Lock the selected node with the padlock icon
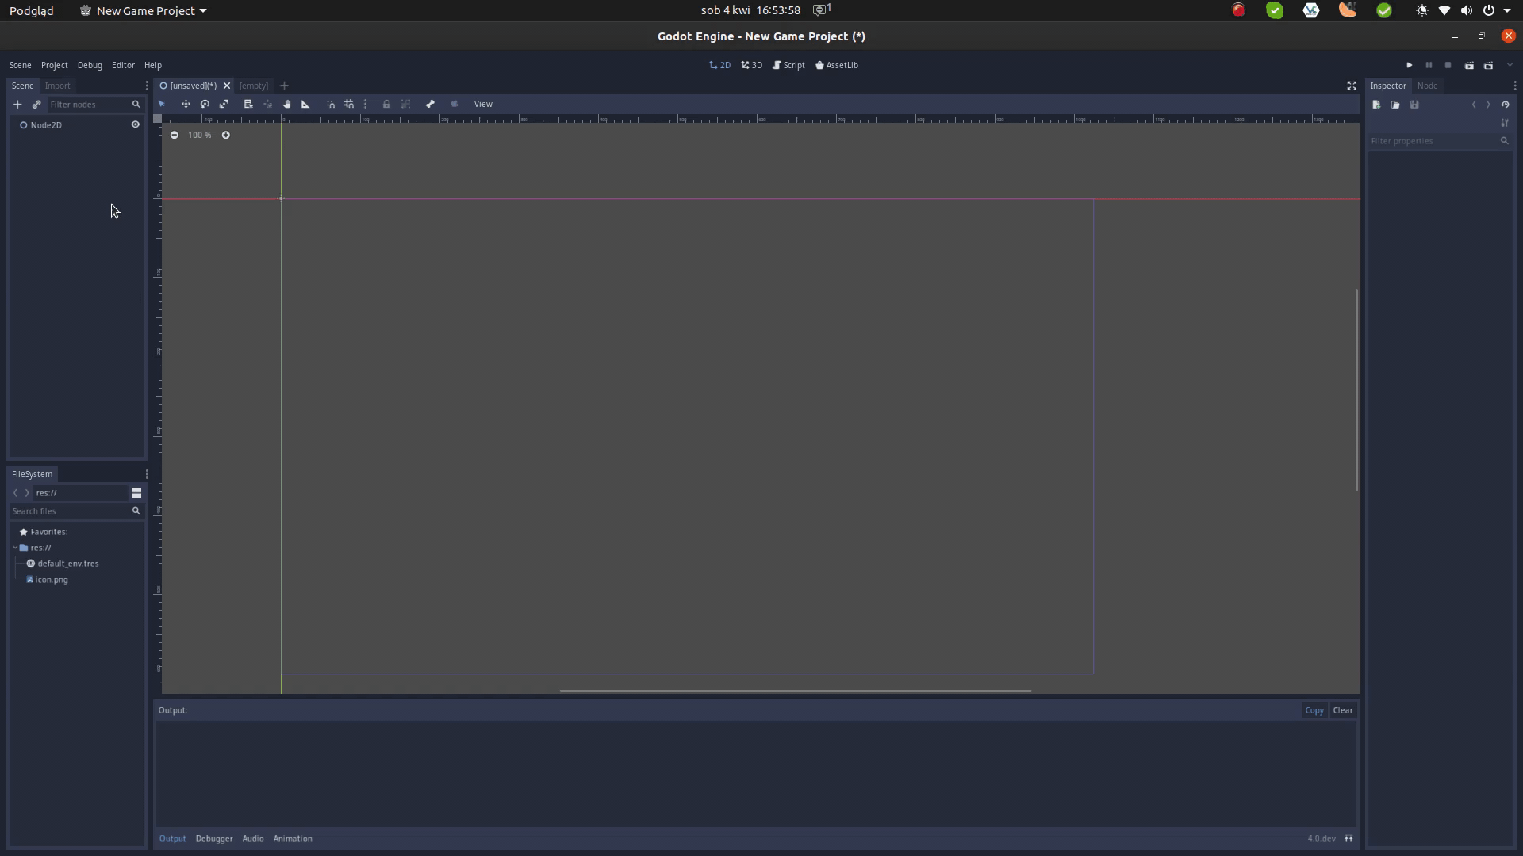Screen dimensions: 1523x856 pos(386,104)
